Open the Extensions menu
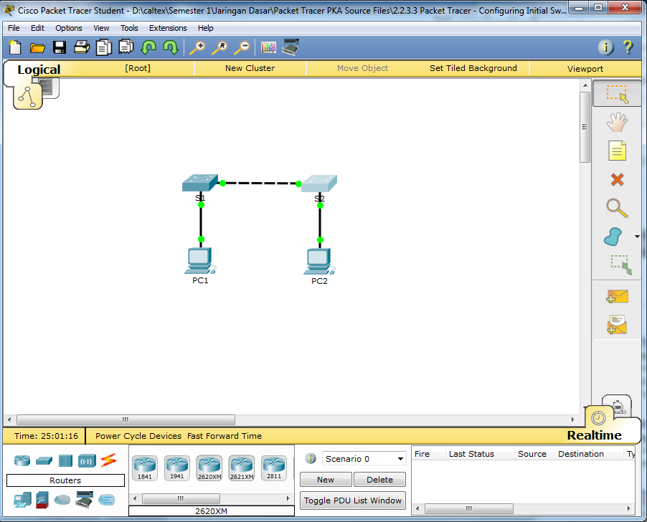647x522 pixels. tap(168, 28)
